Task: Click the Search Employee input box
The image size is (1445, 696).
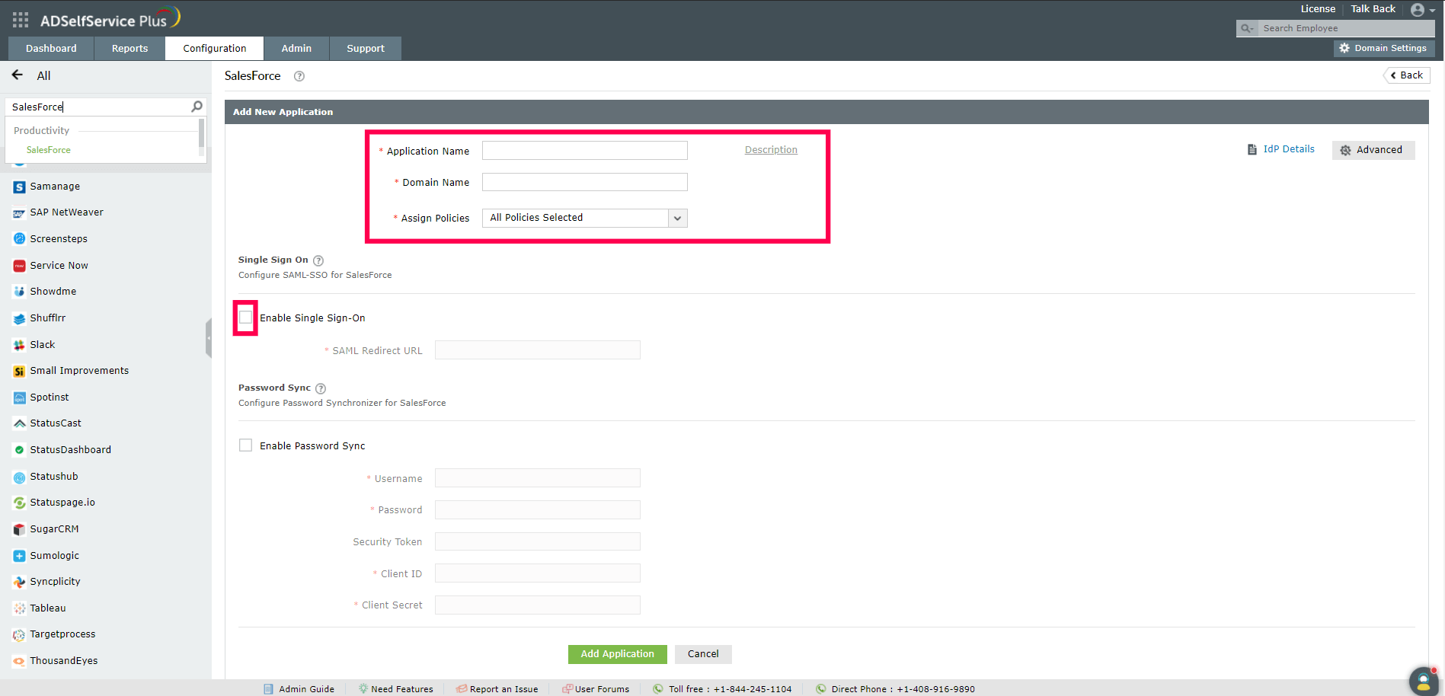Action: (1346, 28)
